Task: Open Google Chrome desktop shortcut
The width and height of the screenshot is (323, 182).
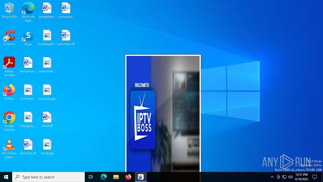Action: pos(9,121)
